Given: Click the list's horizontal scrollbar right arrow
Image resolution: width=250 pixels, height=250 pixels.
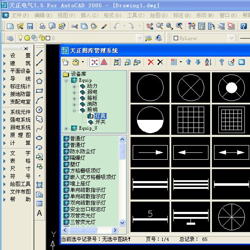Looking at the screenshot, I should click(x=115, y=230).
